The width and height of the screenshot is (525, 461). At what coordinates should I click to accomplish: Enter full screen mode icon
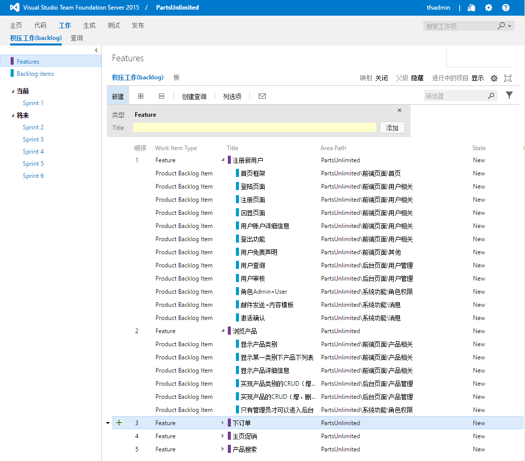click(x=508, y=78)
